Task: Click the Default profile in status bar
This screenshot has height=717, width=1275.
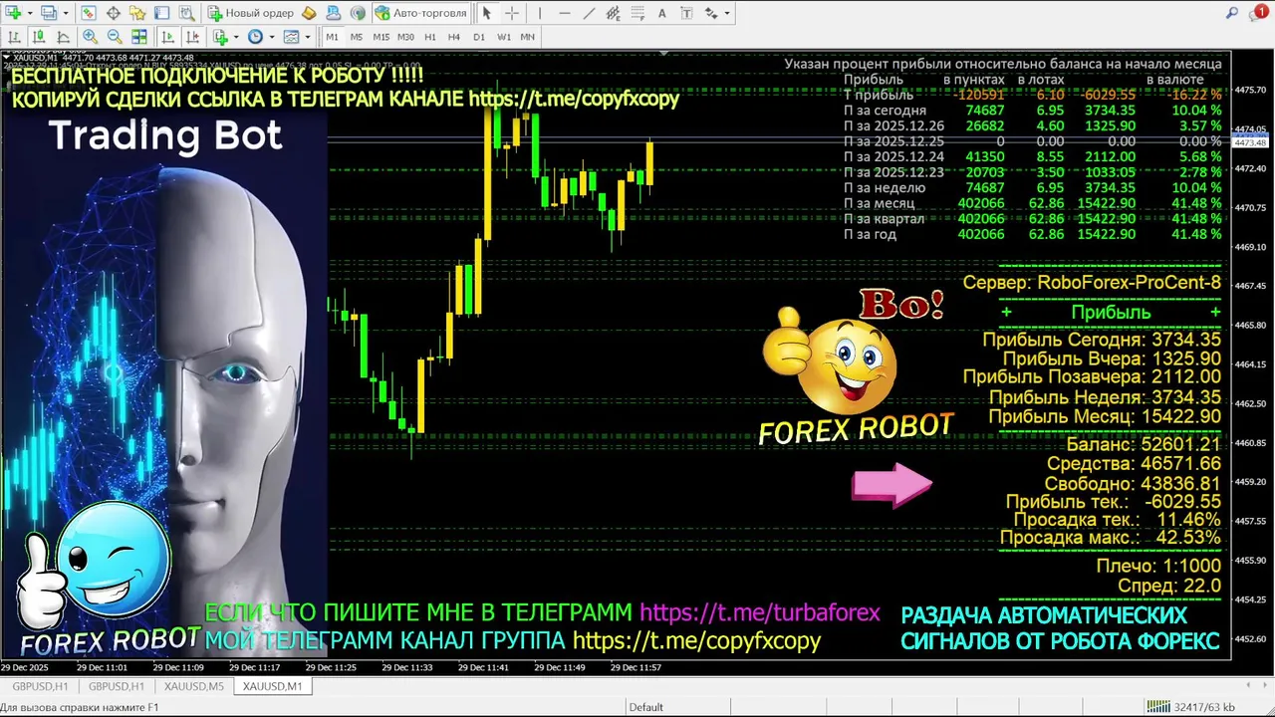Action: (x=645, y=707)
